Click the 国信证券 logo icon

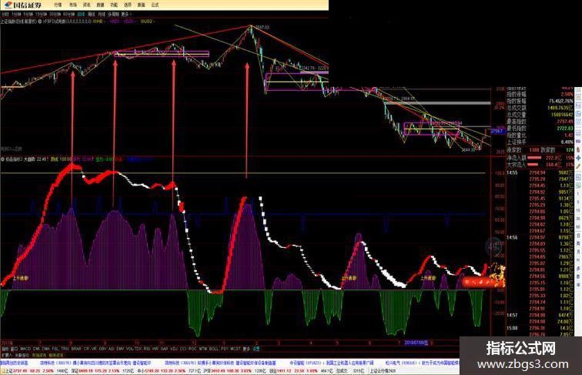(x=8, y=5)
